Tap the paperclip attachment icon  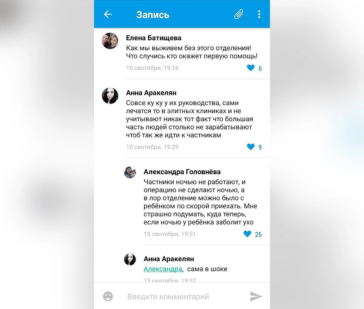click(239, 14)
